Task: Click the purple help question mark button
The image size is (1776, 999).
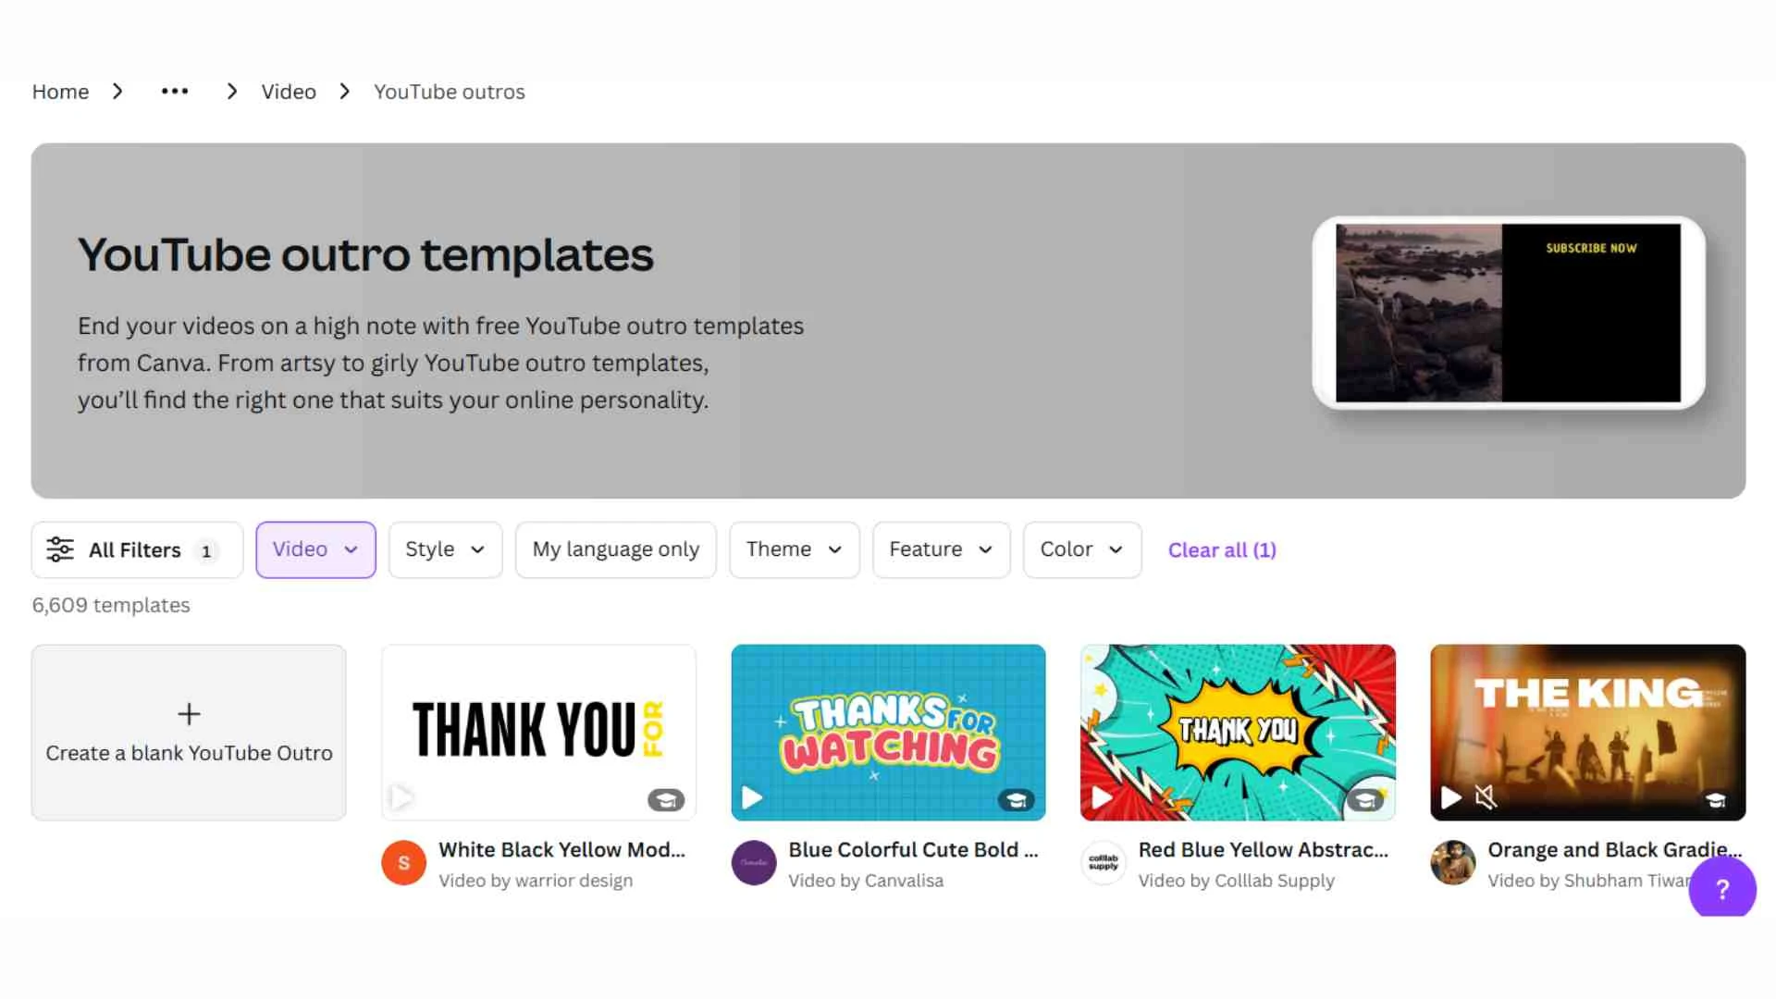Action: 1721,889
